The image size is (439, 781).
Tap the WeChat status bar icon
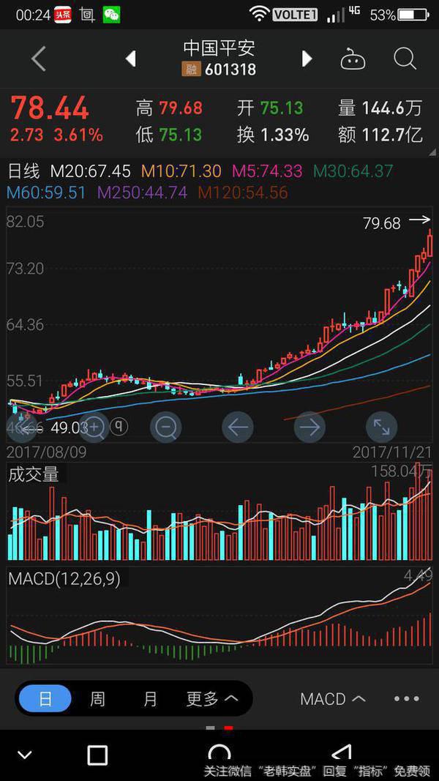click(x=111, y=15)
